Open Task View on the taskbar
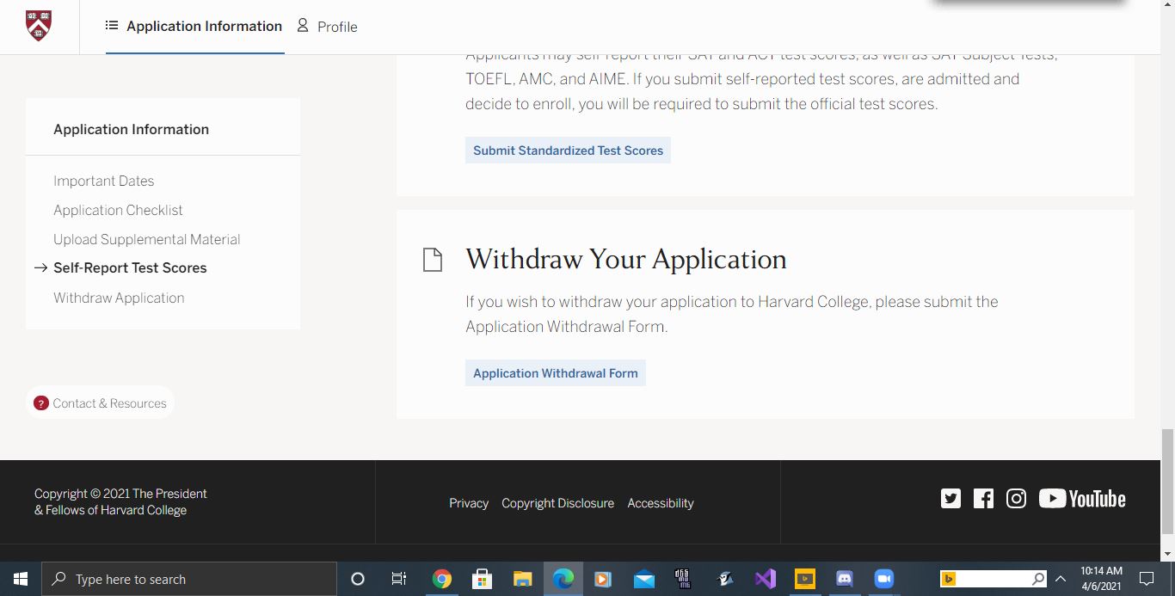 [x=399, y=579]
